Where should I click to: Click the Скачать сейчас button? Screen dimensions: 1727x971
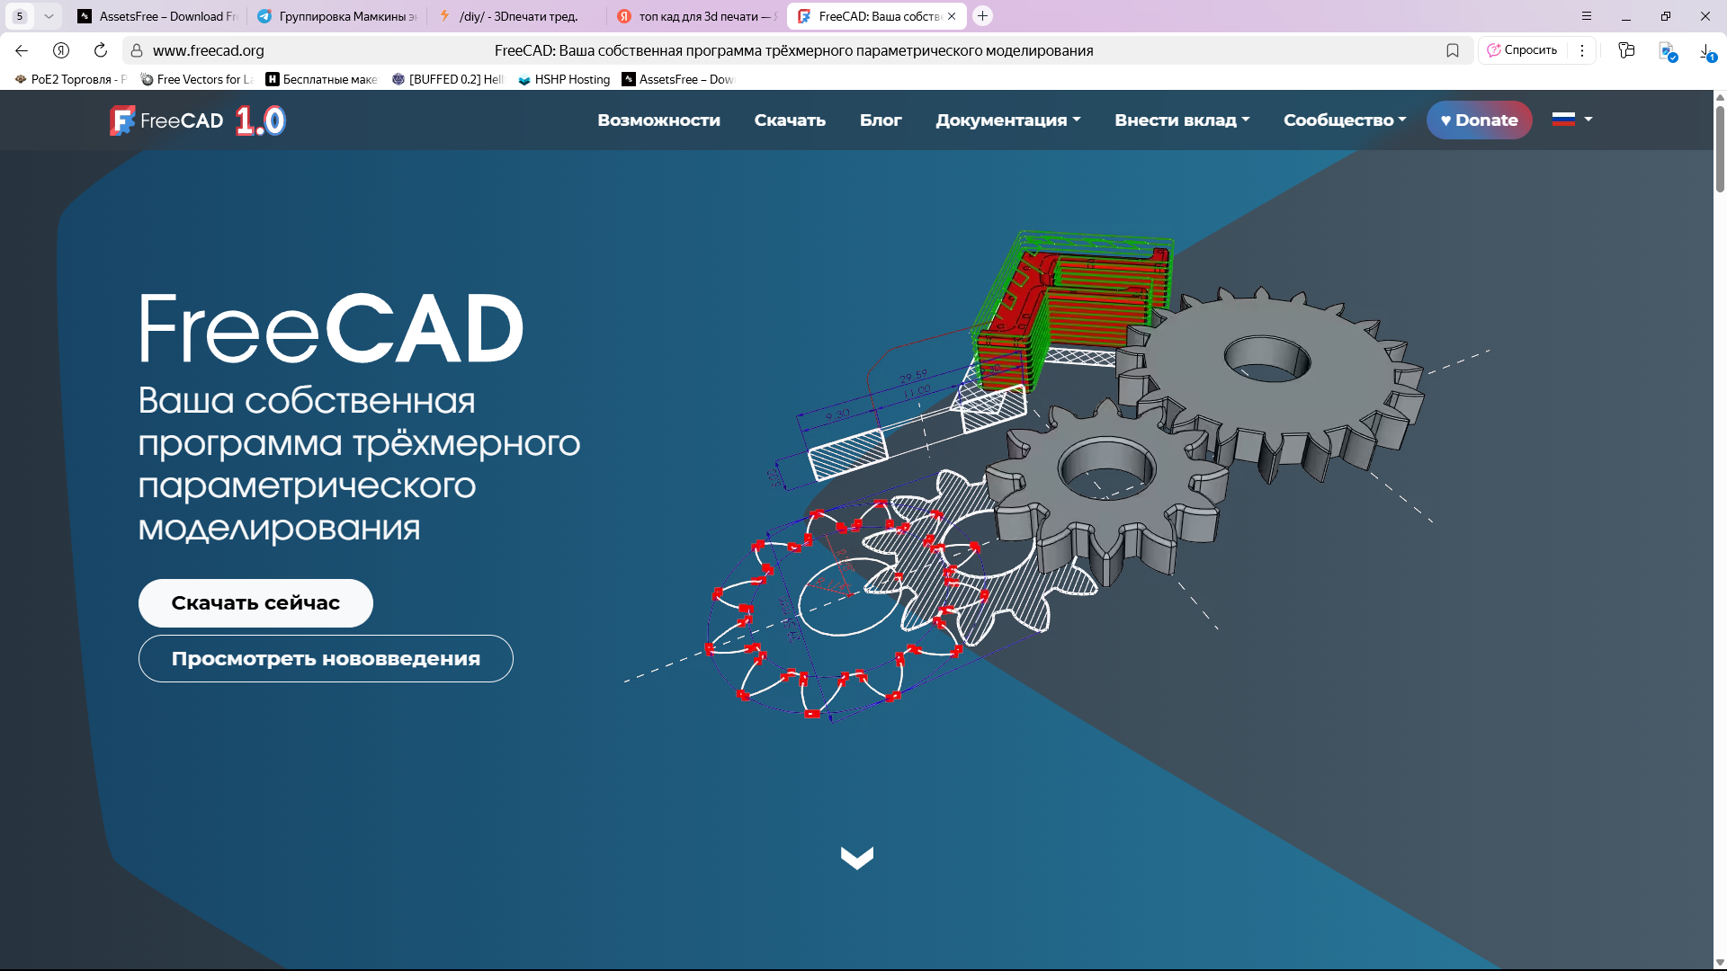pos(255,603)
